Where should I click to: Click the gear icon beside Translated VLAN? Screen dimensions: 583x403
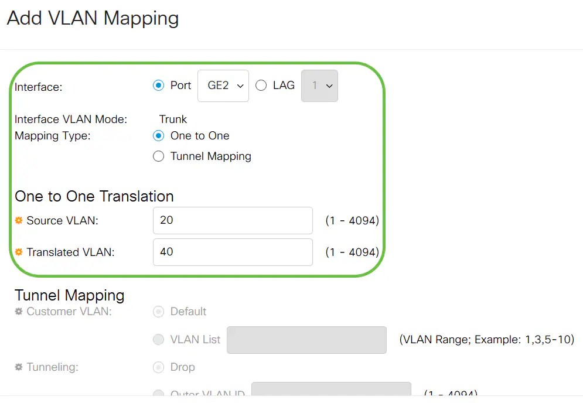[x=19, y=252]
